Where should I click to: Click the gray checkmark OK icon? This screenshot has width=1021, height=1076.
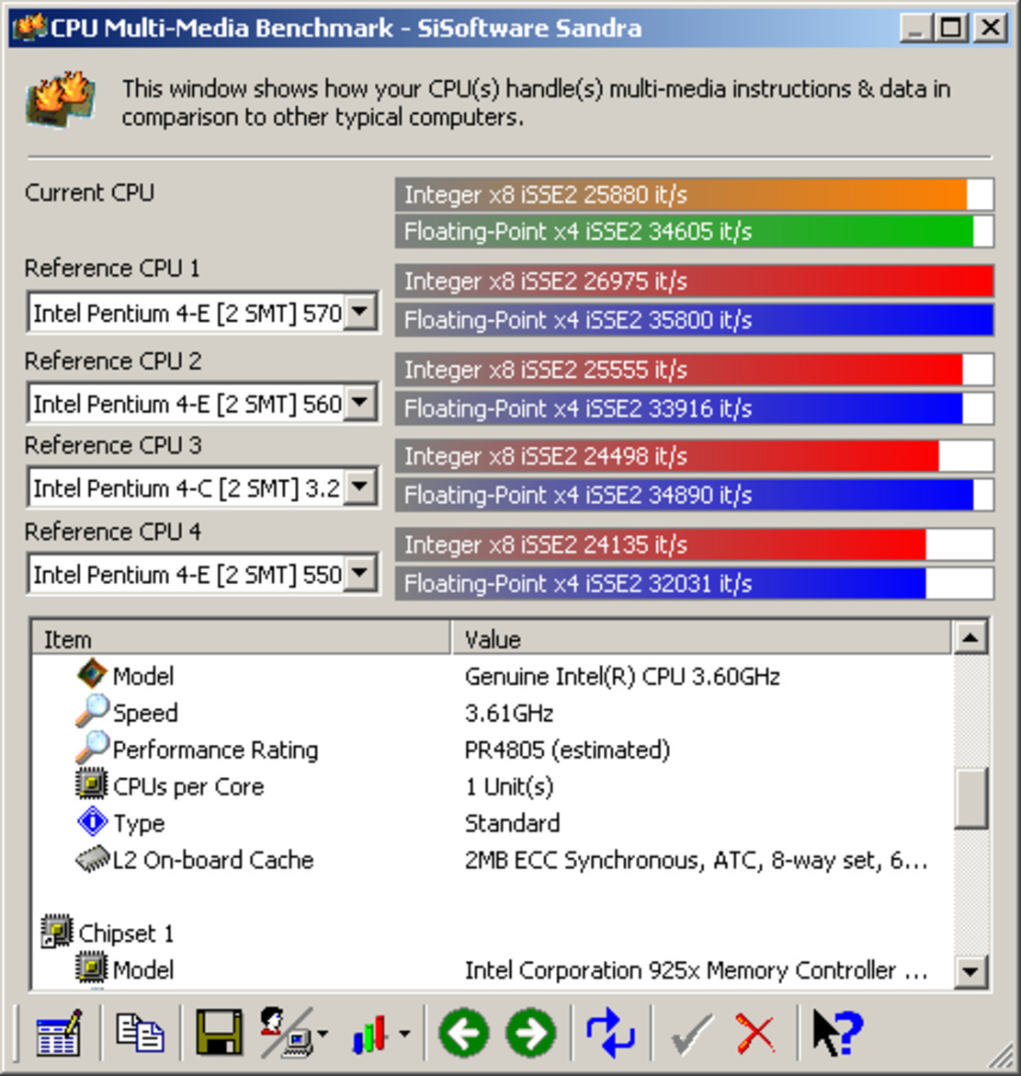(x=691, y=1033)
